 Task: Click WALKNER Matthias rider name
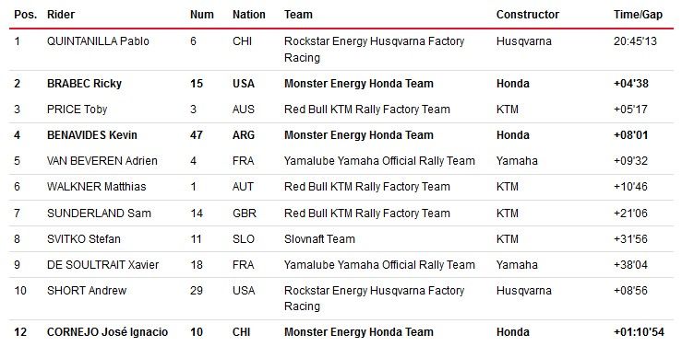point(97,187)
